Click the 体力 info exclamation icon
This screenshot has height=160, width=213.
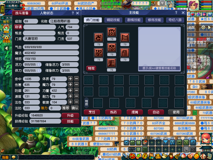point(39,70)
